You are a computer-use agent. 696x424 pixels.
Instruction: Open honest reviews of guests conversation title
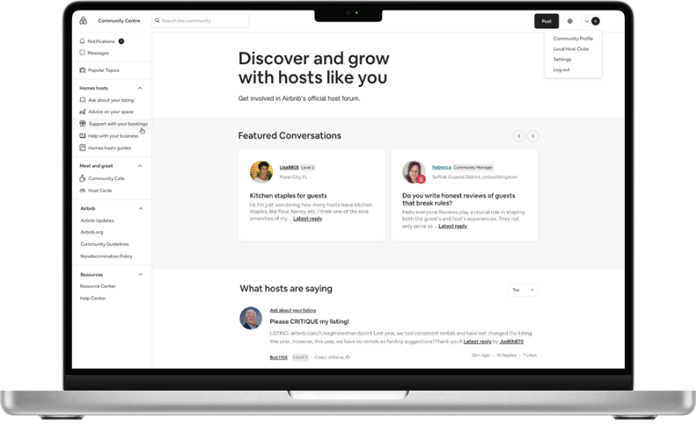pyautogui.click(x=458, y=199)
